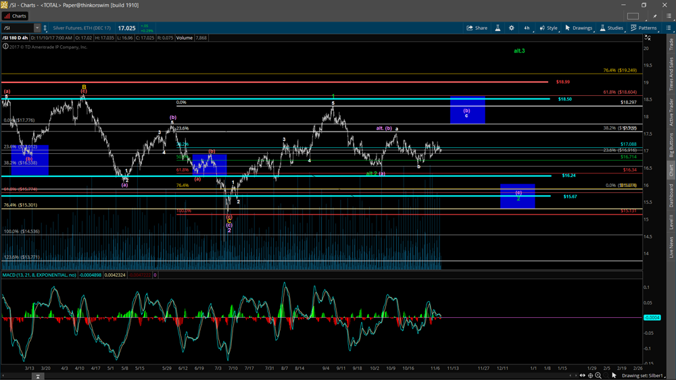Open the Studies menu
The image size is (676, 380).
pos(611,28)
